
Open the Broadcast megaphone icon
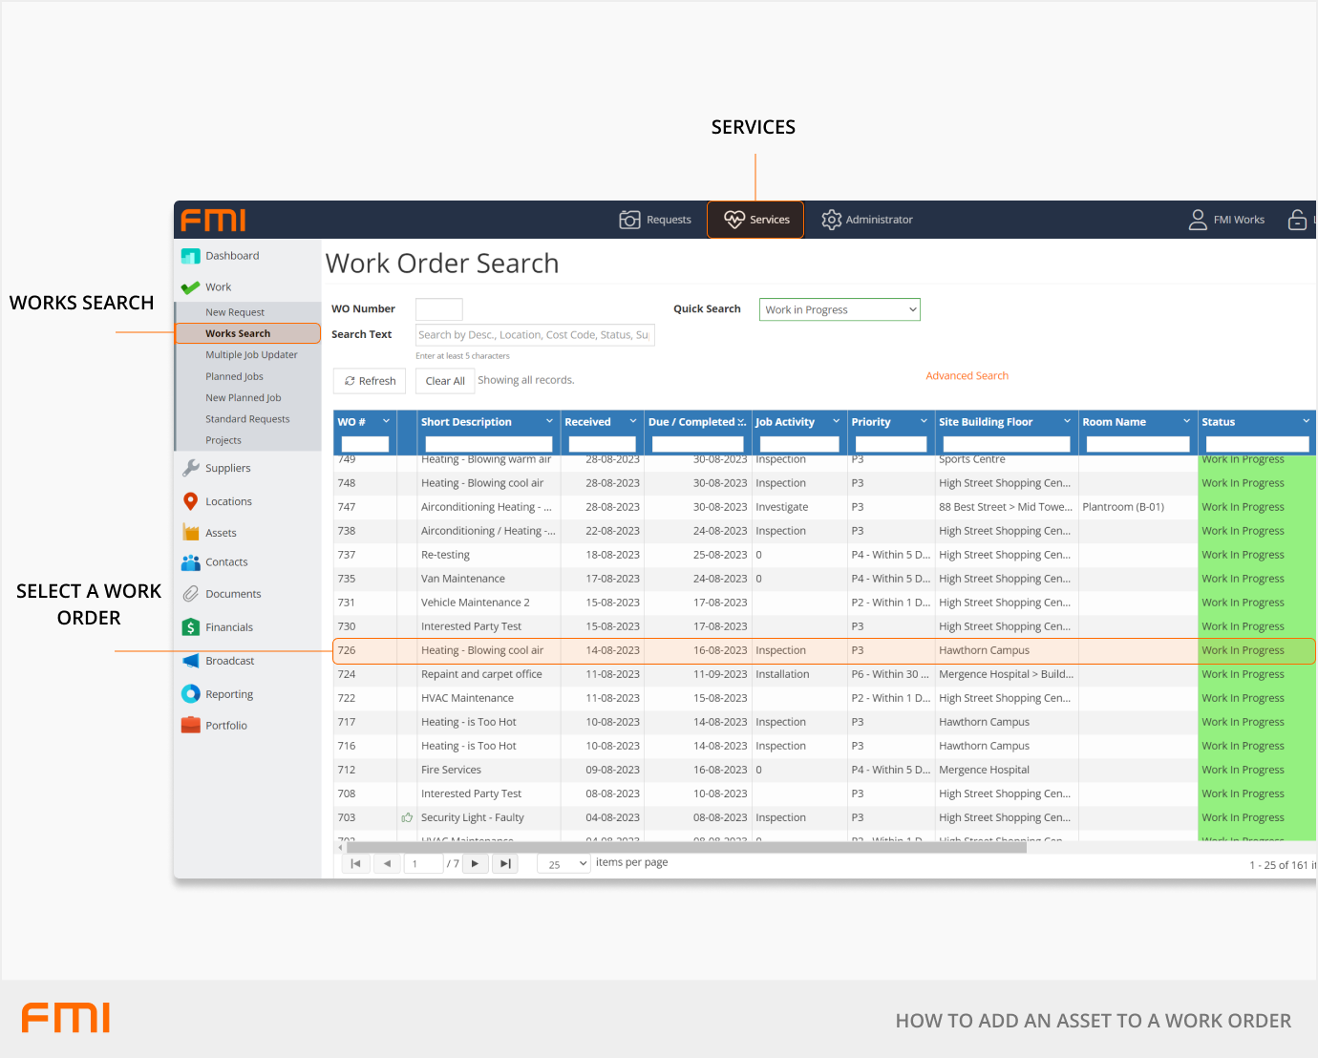point(191,661)
